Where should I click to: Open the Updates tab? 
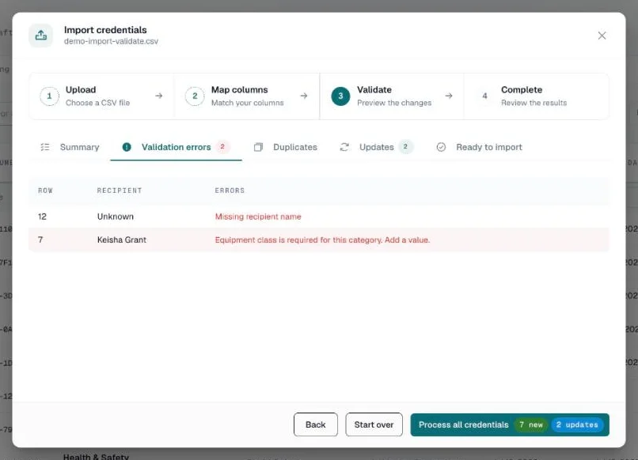tap(376, 147)
